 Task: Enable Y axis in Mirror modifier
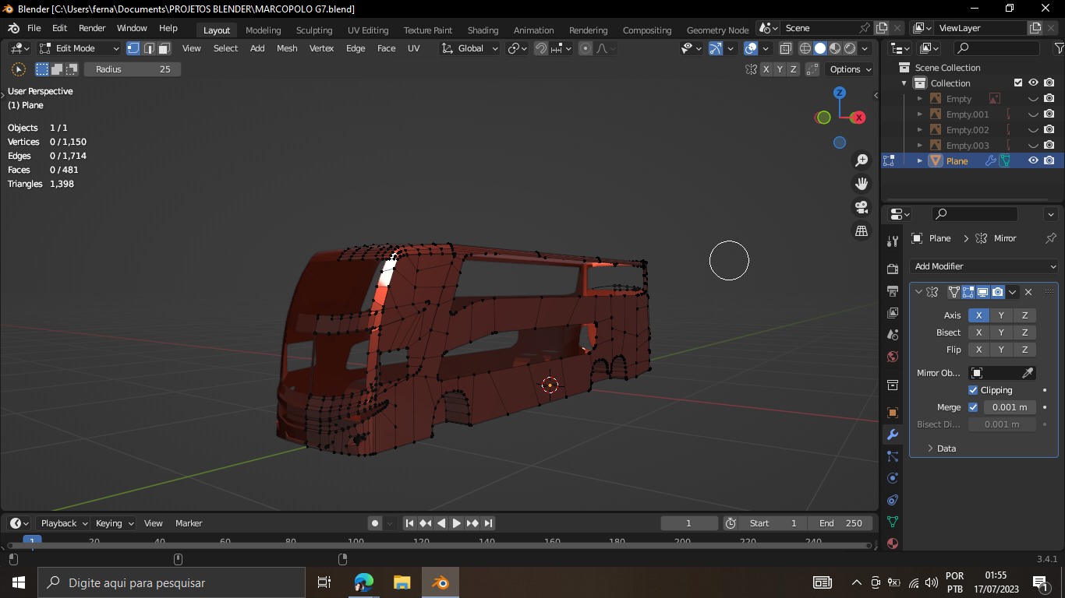pyautogui.click(x=1001, y=315)
